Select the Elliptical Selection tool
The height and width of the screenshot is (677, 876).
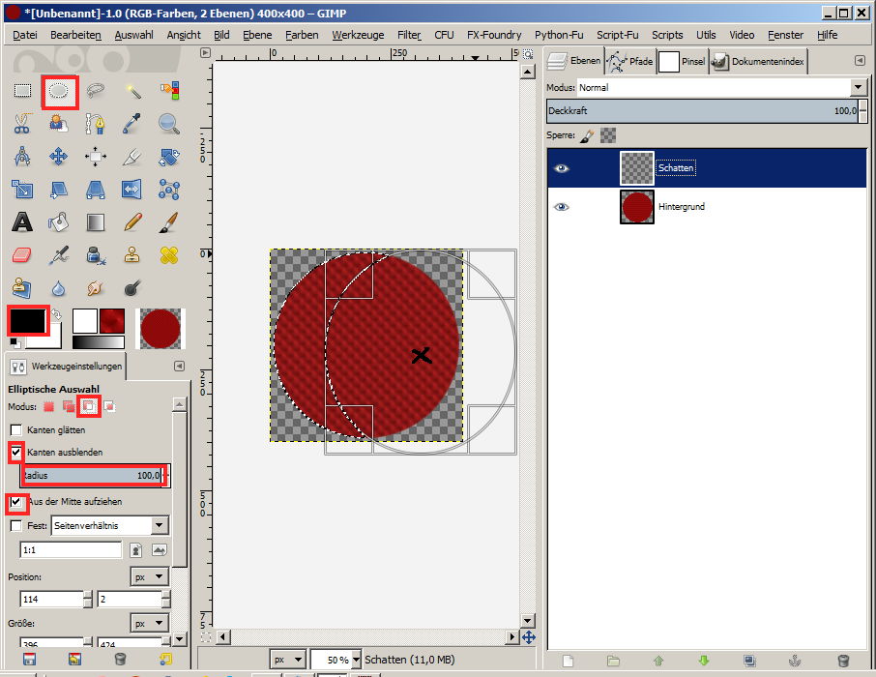59,91
